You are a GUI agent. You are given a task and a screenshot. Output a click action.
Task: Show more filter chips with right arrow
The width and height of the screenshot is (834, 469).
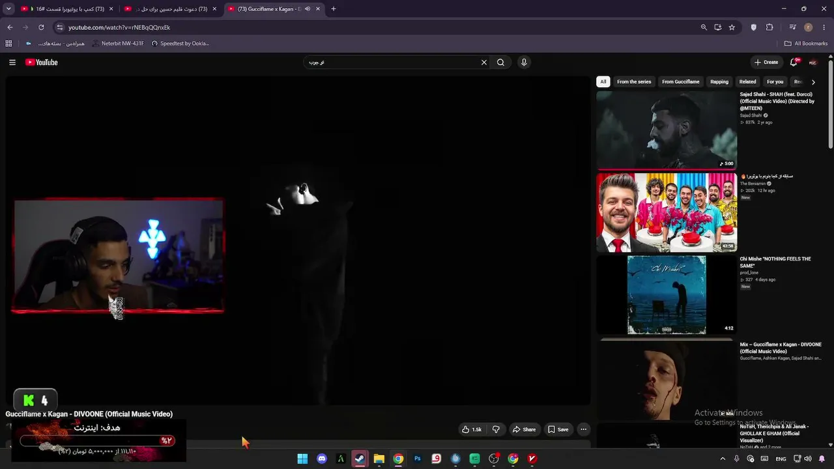tap(813, 82)
